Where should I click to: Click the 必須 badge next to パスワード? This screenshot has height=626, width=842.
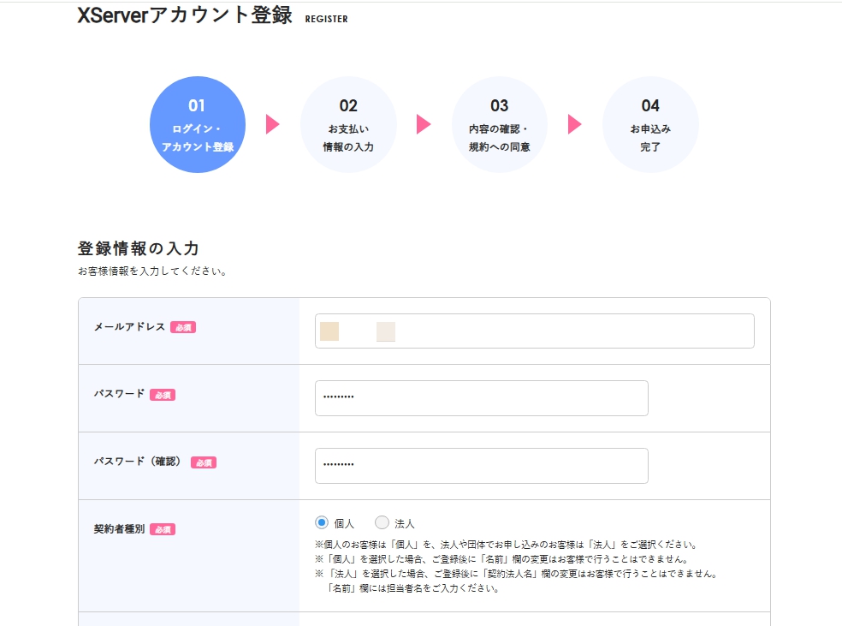[x=164, y=394]
